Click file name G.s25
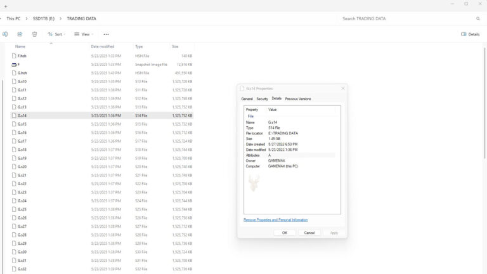 [22, 209]
